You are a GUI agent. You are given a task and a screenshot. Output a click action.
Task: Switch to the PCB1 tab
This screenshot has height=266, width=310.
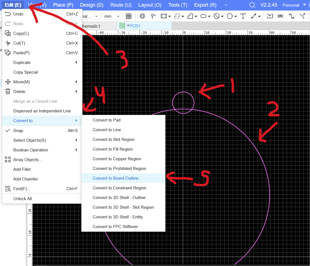pos(135,26)
